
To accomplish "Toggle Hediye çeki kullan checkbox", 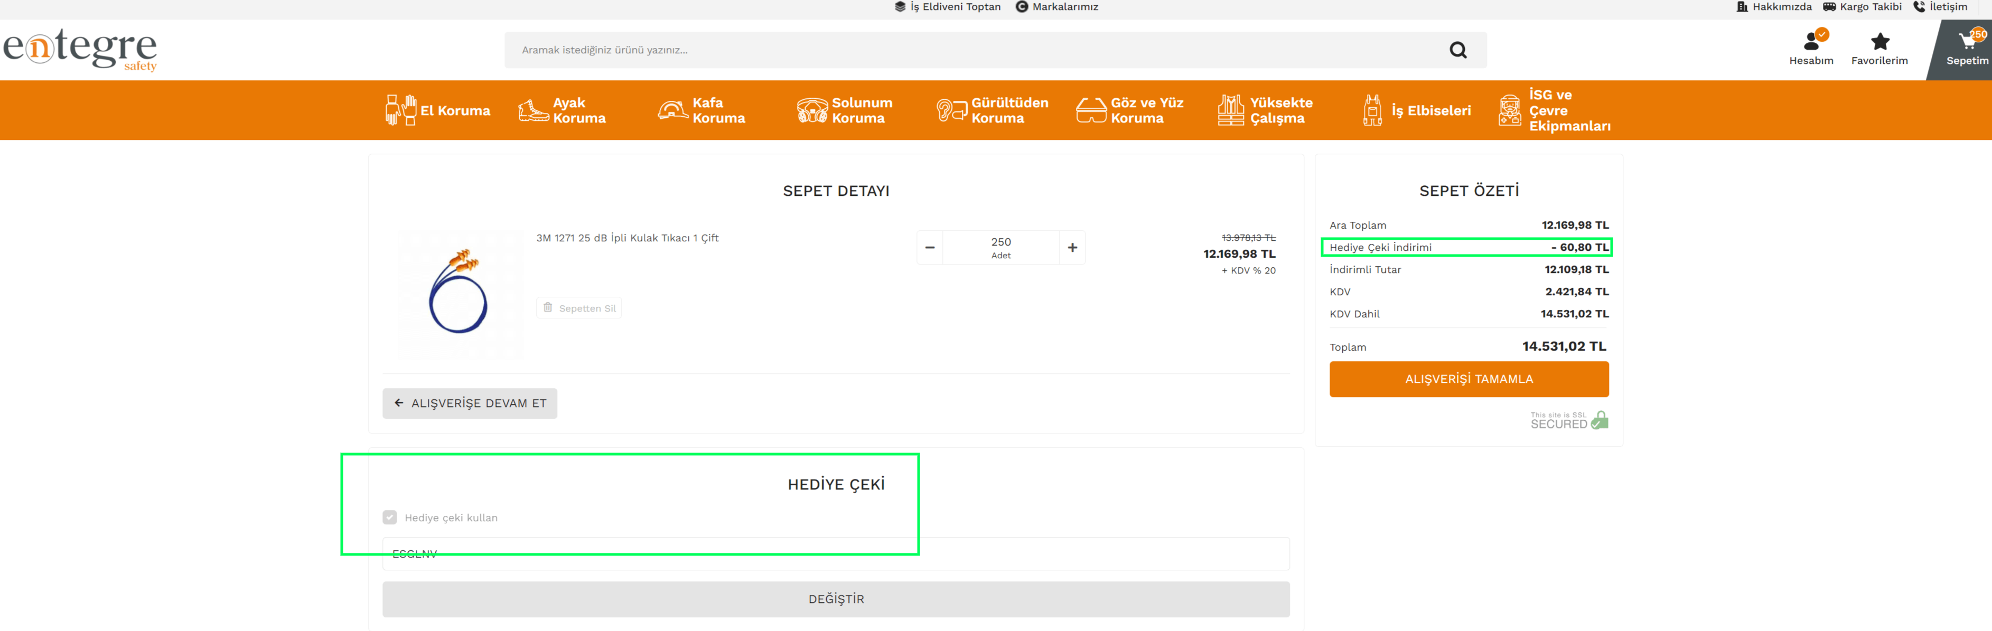I will [390, 517].
